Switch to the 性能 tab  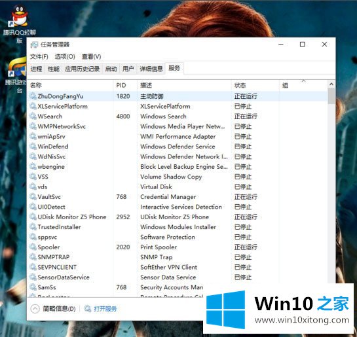click(x=54, y=69)
